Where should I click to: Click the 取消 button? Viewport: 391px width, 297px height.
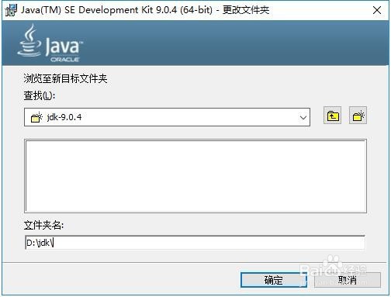pos(348,280)
